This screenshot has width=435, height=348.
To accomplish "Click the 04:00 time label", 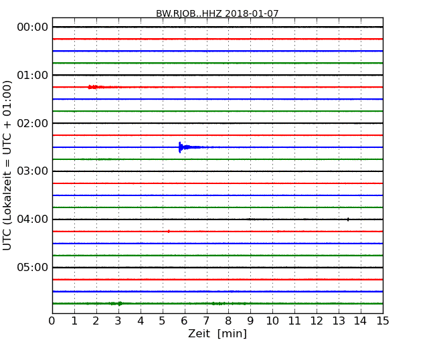I will tap(33, 220).
